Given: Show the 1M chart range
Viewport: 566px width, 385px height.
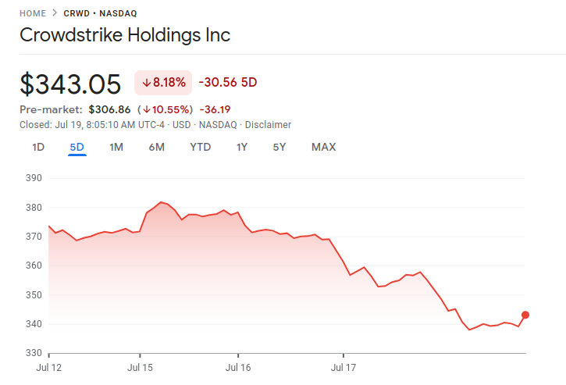Looking at the screenshot, I should [x=116, y=147].
